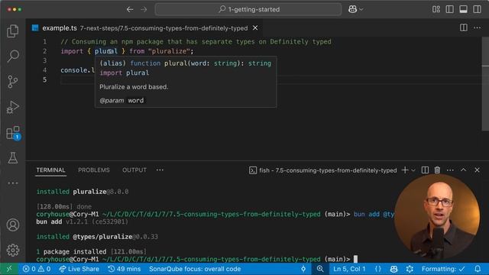
Task: Create a new terminal with plus
Action: pyautogui.click(x=405, y=170)
